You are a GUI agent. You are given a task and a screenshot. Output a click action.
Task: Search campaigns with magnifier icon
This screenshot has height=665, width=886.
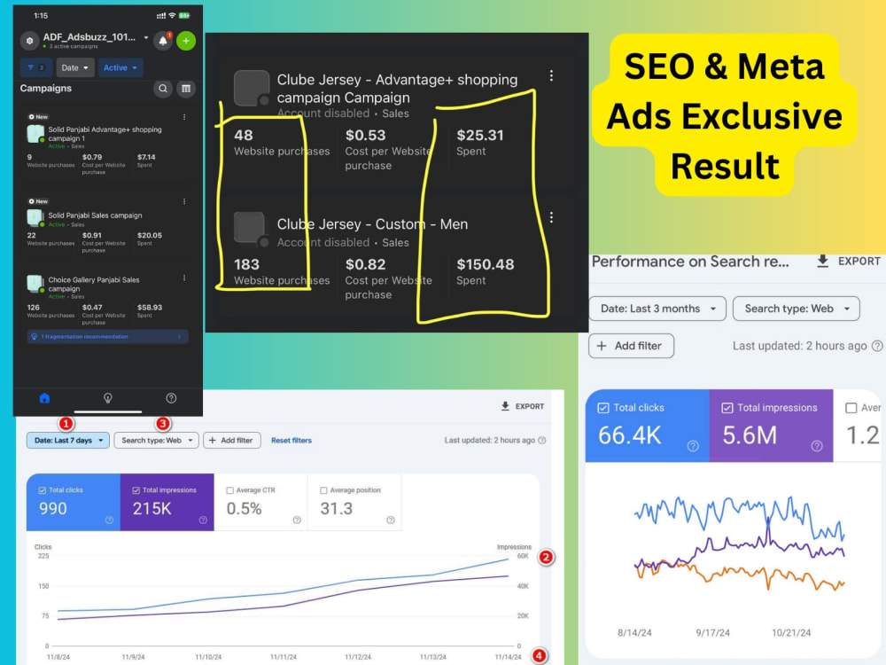pyautogui.click(x=163, y=88)
